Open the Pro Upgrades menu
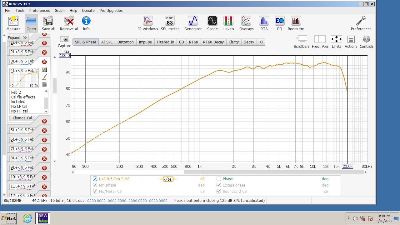This screenshot has height=225, width=400. click(111, 10)
